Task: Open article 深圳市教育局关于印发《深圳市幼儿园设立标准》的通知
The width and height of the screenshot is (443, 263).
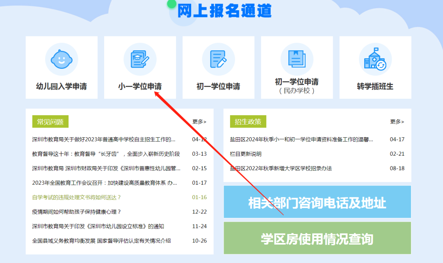Action: (x=98, y=226)
